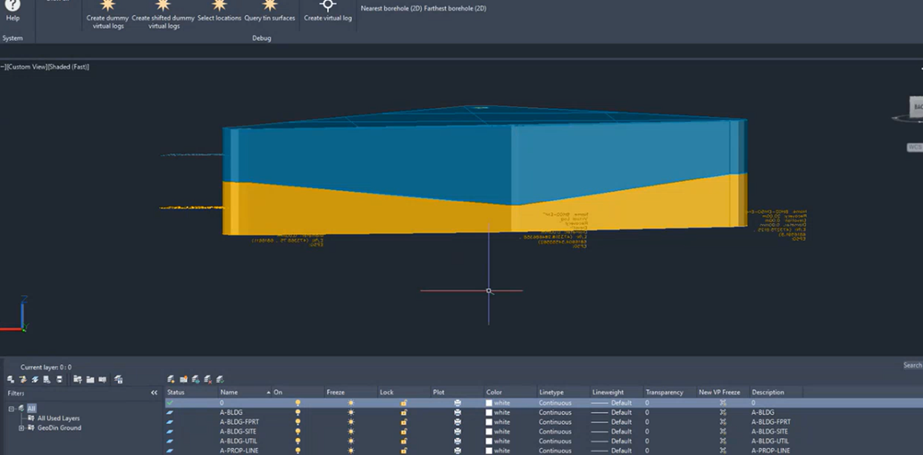Image resolution: width=923 pixels, height=455 pixels.
Task: Click the layer Search field
Action: pos(911,366)
